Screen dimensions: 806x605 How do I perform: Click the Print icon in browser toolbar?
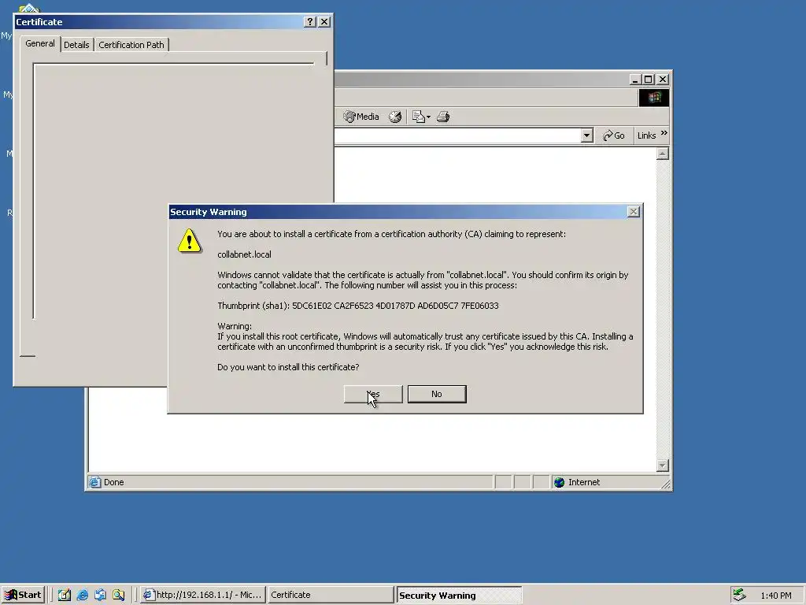[443, 117]
